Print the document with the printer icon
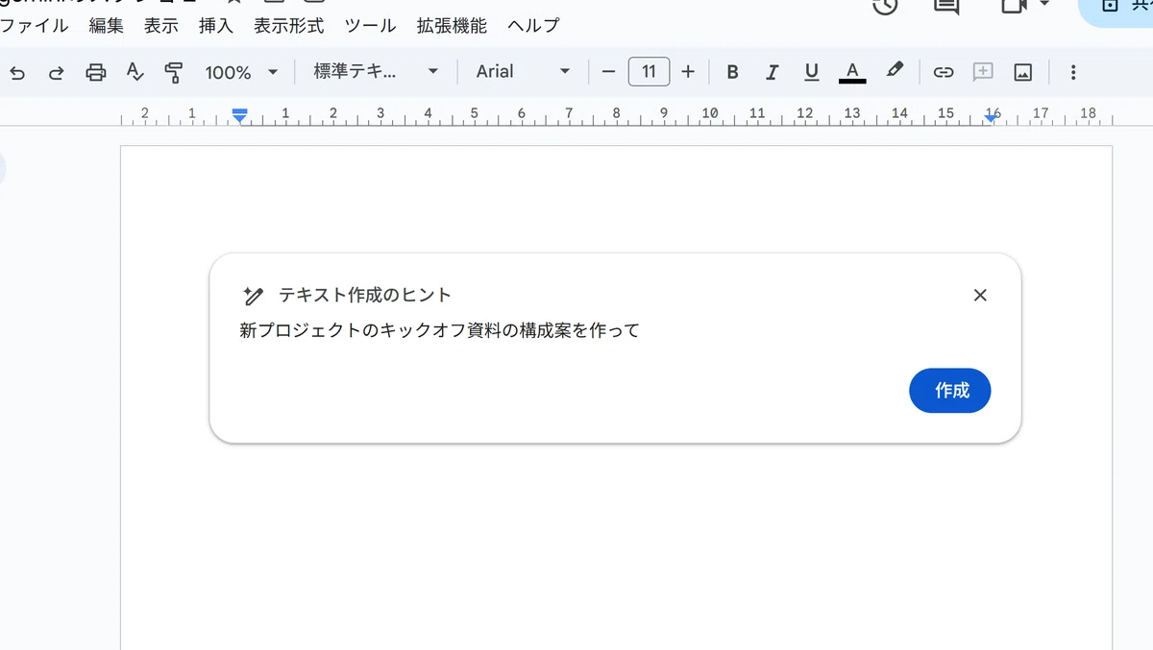 [96, 72]
